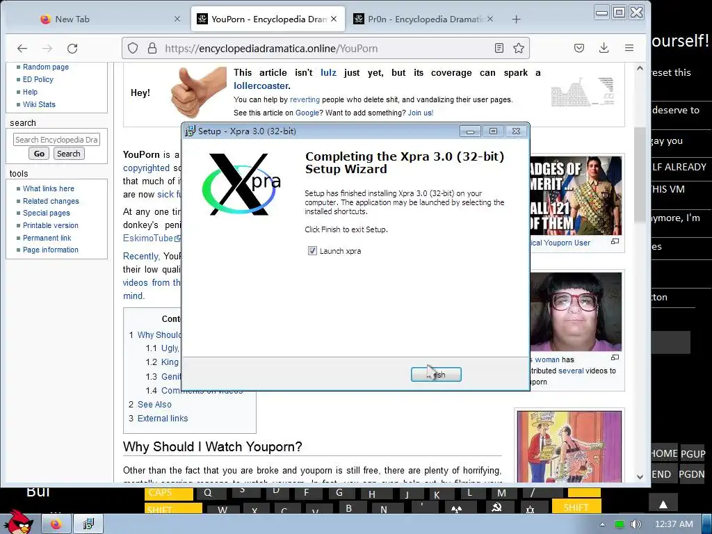Open the Permanent link
Image resolution: width=712 pixels, height=534 pixels.
[x=47, y=238]
